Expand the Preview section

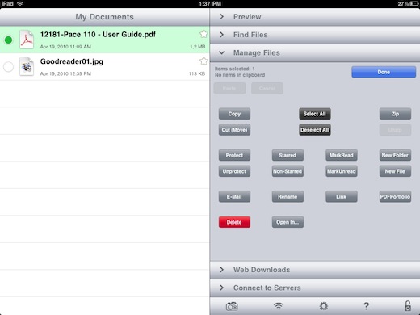[x=315, y=17]
